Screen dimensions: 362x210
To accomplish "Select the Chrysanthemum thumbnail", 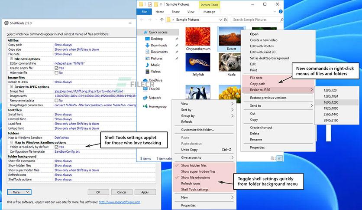I will click(x=198, y=36).
